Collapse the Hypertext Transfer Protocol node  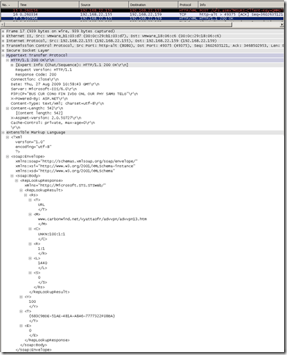3,55
